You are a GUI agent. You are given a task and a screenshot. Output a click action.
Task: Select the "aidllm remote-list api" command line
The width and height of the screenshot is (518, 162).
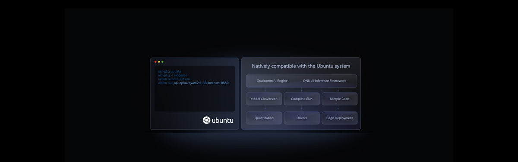coord(174,79)
